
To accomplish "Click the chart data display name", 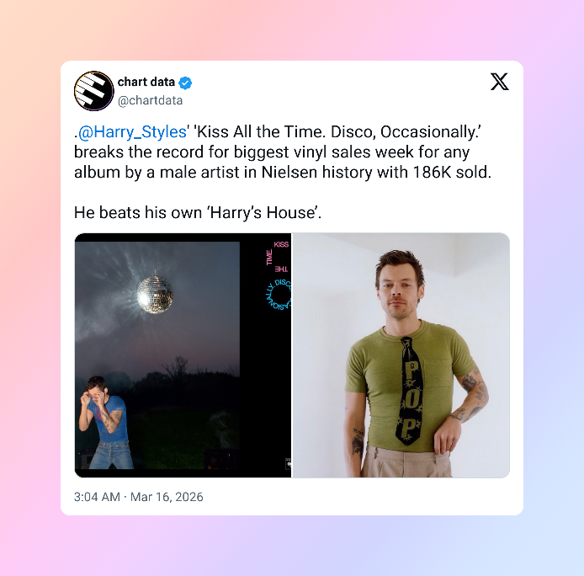I will click(x=146, y=82).
